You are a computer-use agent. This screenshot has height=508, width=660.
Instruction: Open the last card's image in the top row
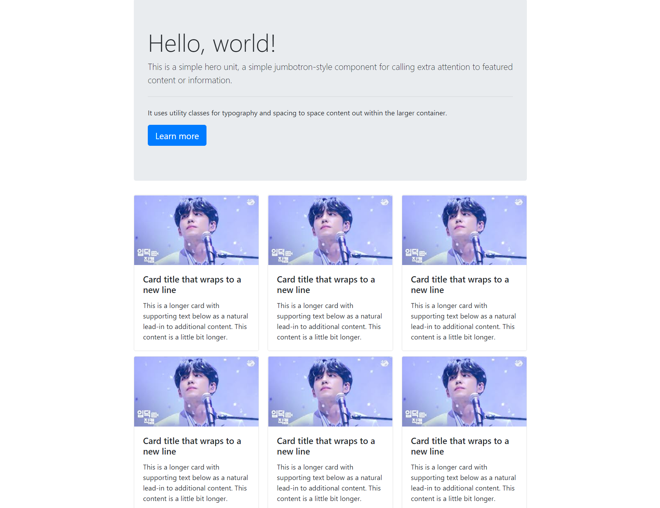pyautogui.click(x=464, y=230)
